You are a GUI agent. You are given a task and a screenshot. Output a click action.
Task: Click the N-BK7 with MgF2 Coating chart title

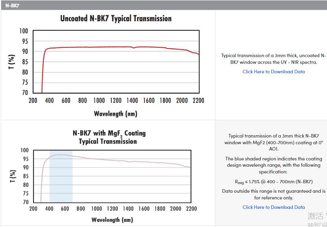pos(109,137)
